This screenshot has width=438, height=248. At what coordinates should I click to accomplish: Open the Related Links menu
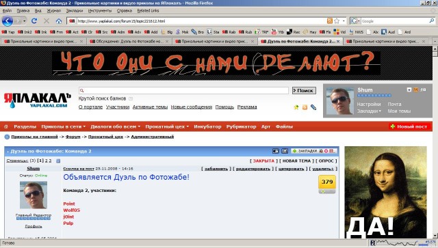click(148, 11)
